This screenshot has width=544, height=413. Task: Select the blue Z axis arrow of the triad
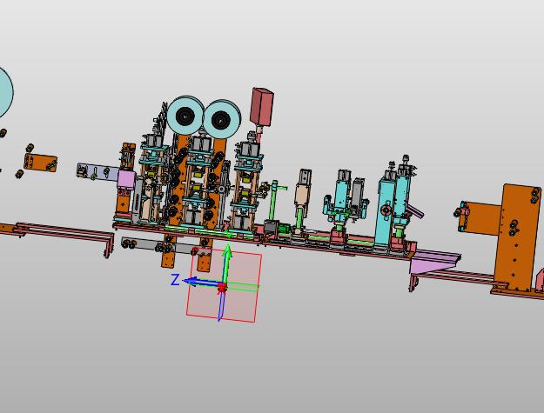[203, 283]
